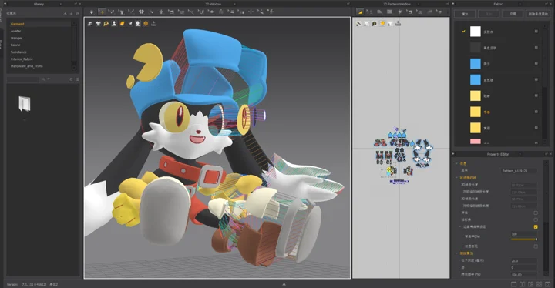Select the pink fabric swatch
The width and height of the screenshot is (555, 288).
click(476, 142)
